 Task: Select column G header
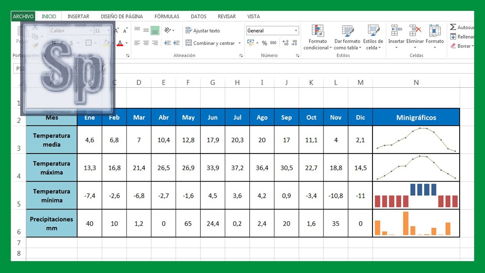click(213, 82)
